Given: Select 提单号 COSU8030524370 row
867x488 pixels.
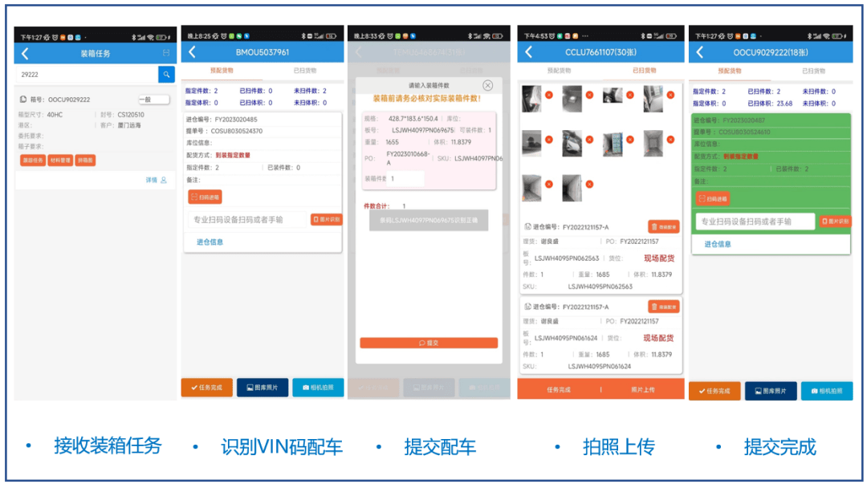Looking at the screenshot, I should pos(262,131).
